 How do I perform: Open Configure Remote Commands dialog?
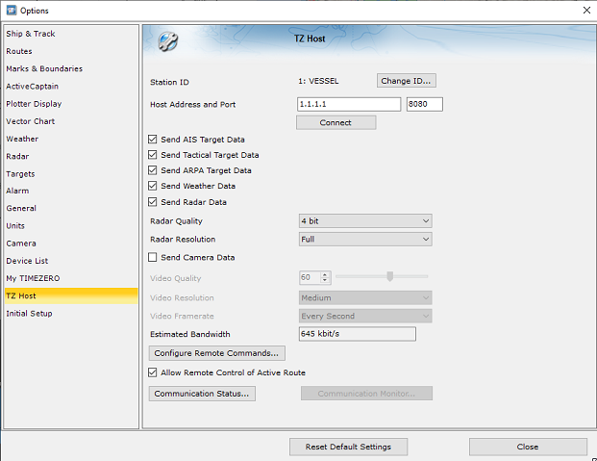pyautogui.click(x=216, y=353)
